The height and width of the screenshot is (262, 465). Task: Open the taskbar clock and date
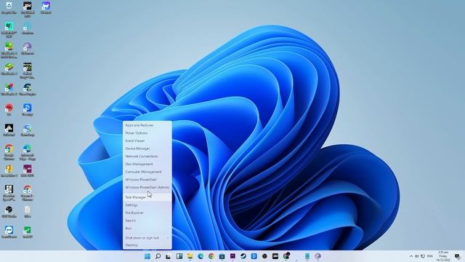click(443, 256)
